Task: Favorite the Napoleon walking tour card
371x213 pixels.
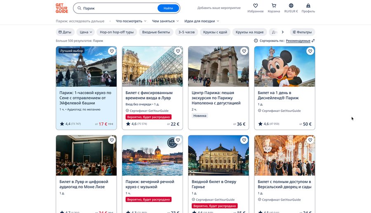Action: tap(244, 51)
